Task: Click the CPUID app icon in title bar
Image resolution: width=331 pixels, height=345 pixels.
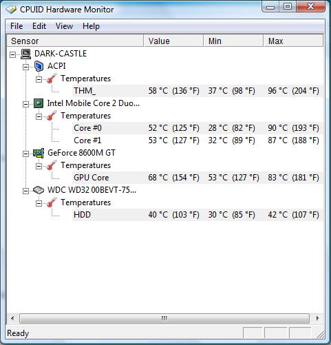Action: pos(11,10)
